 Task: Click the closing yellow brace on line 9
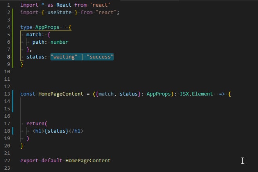pyautogui.click(x=22, y=64)
